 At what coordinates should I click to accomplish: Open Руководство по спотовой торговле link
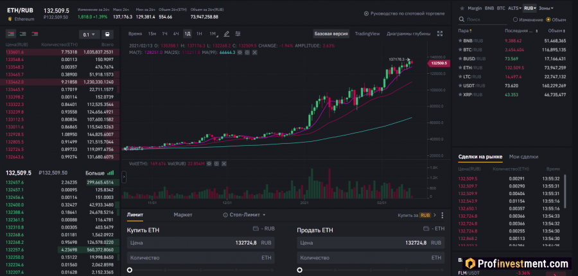(407, 13)
